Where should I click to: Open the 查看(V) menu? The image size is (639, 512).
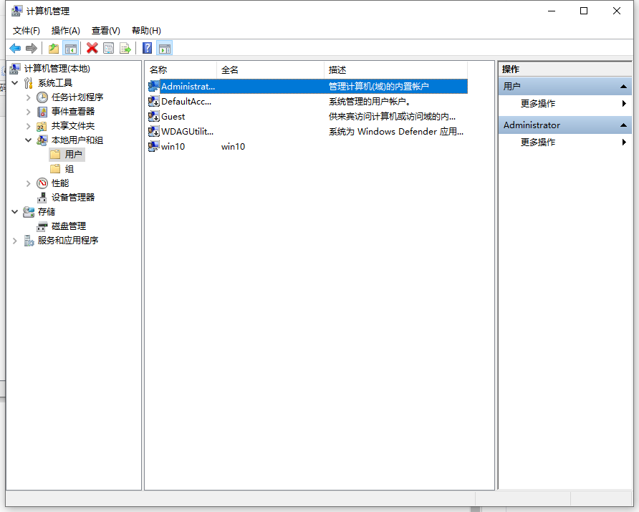click(105, 30)
